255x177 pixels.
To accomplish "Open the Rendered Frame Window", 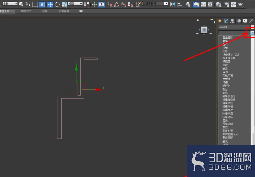I will 234,4.
